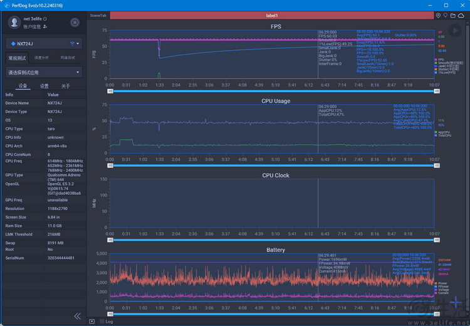Click the location pin marker icon
This screenshot has height=326, width=470.
tap(438, 16)
